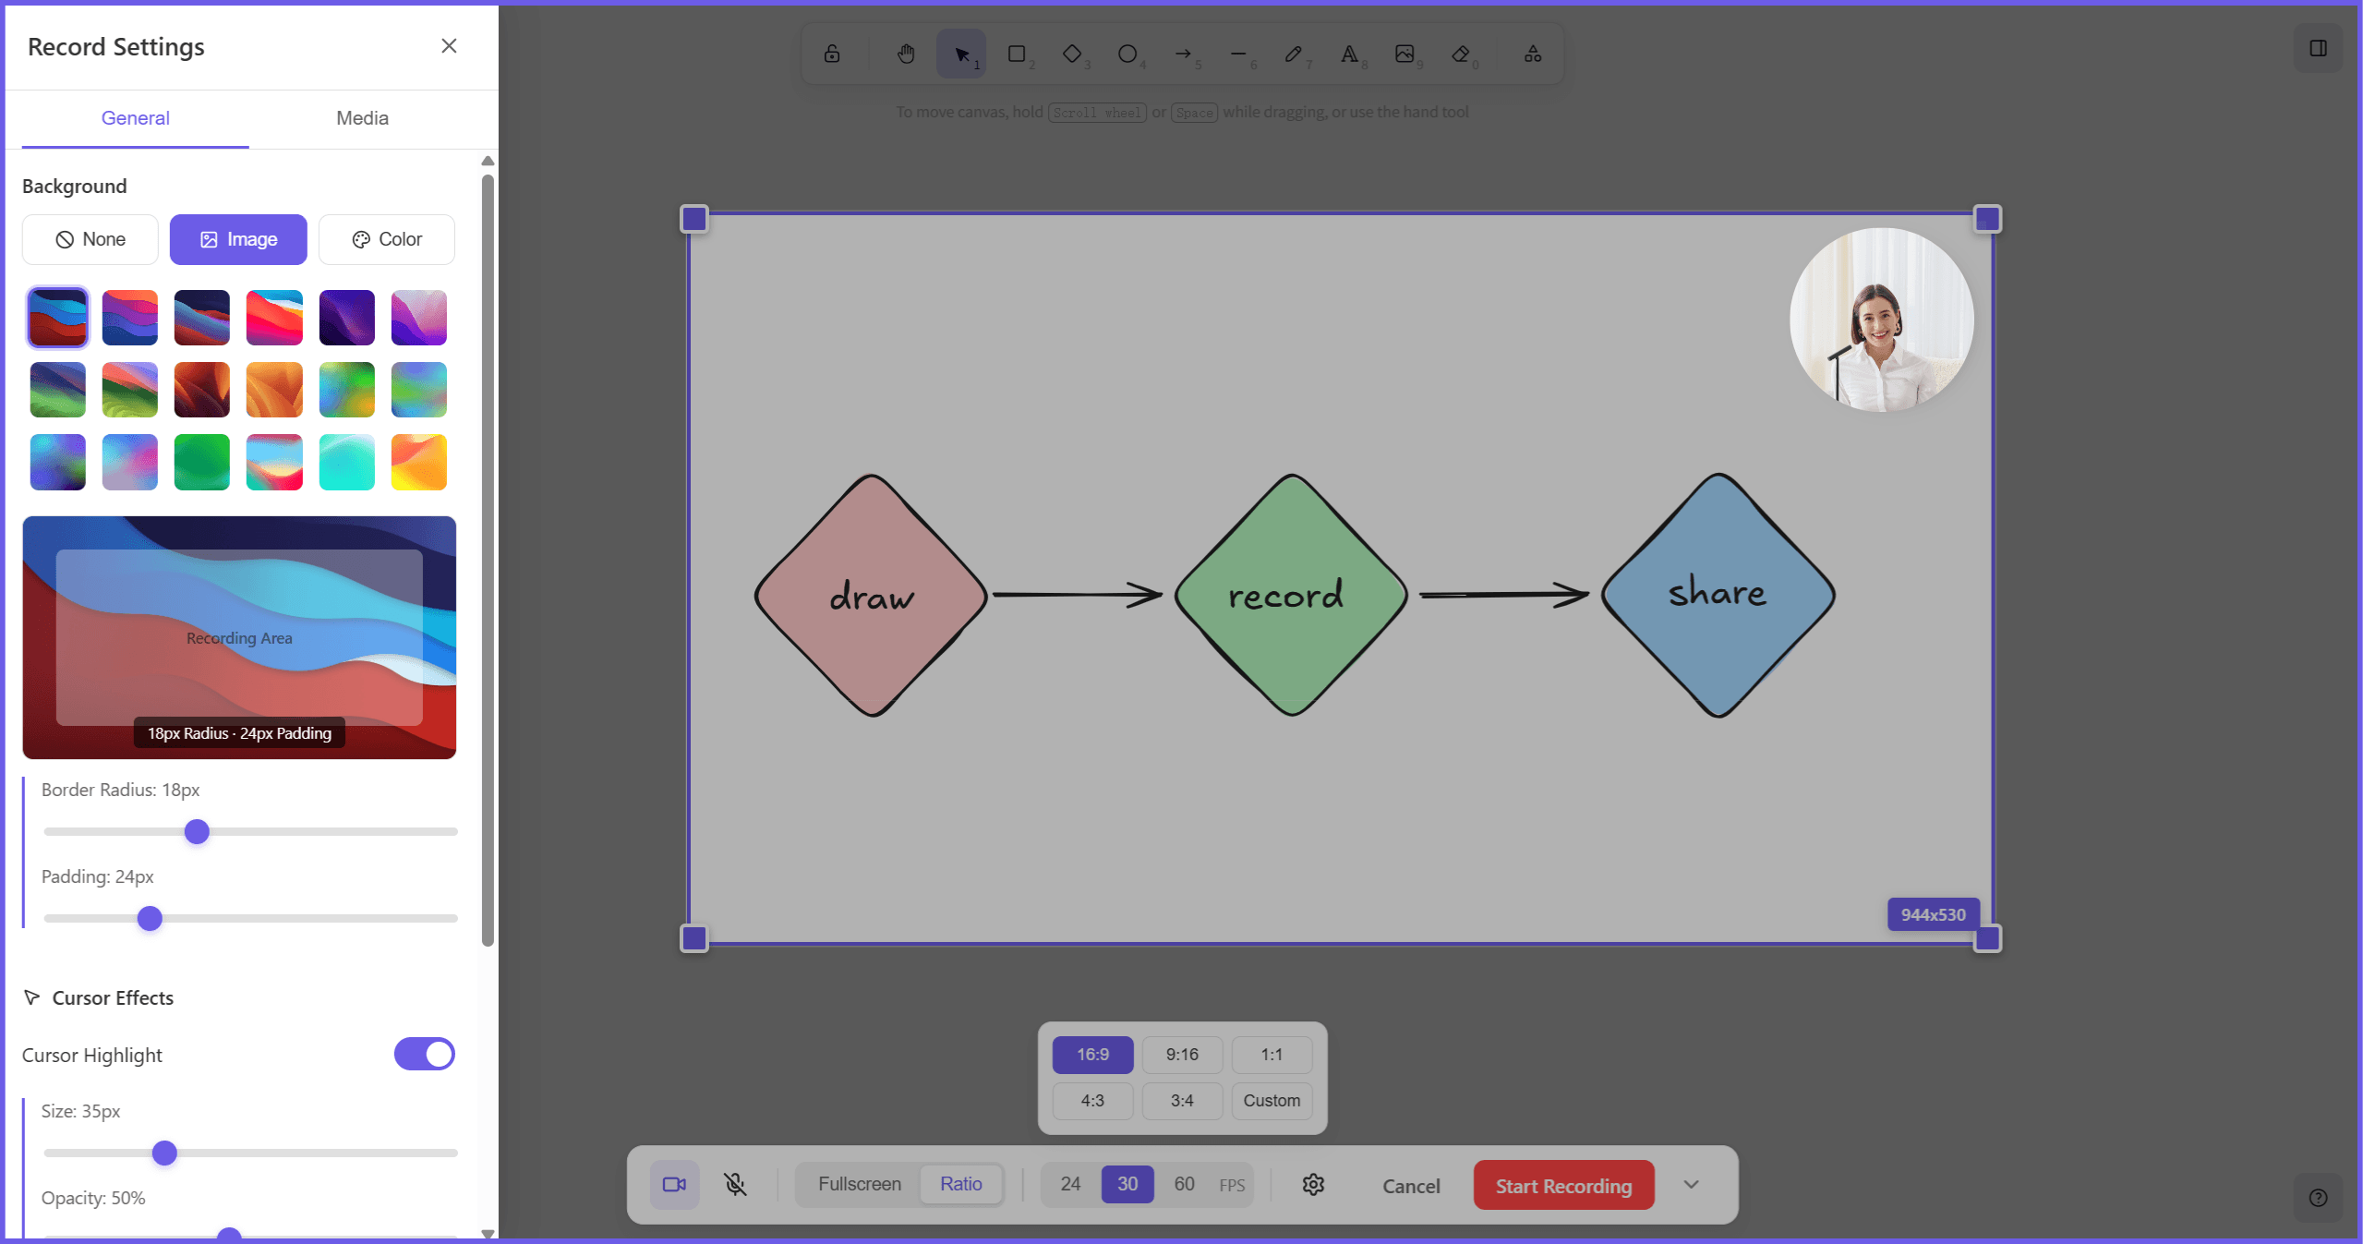The height and width of the screenshot is (1244, 2363).
Task: Open the Ratio selector
Action: 960,1184
